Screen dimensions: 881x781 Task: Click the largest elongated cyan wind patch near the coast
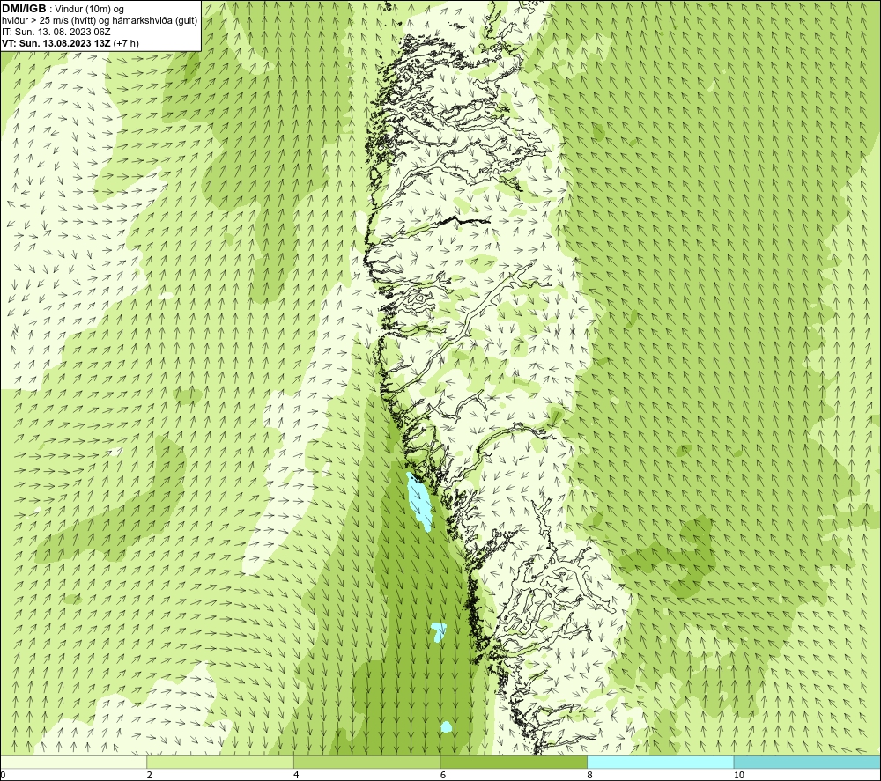pyautogui.click(x=418, y=501)
